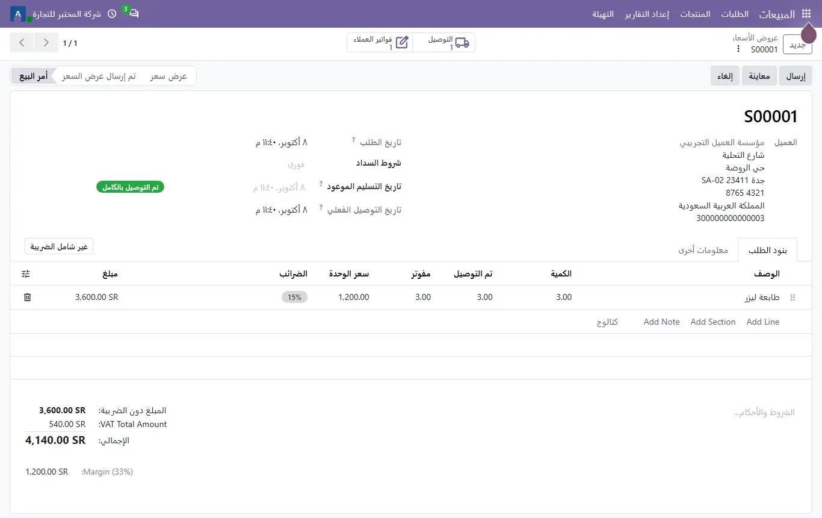Open the المنتجات menu
This screenshot has width=822, height=518.
(695, 14)
